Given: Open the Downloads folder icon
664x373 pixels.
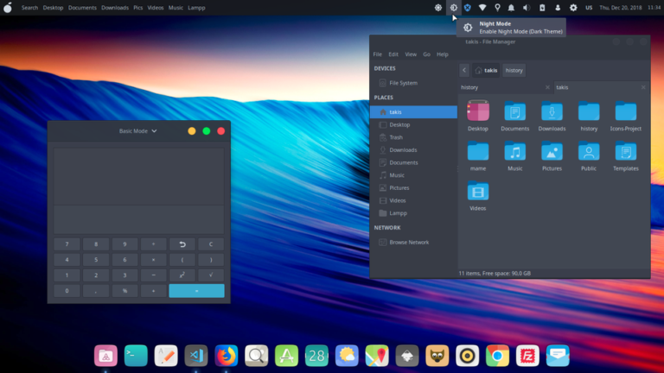Looking at the screenshot, I should coord(552,112).
